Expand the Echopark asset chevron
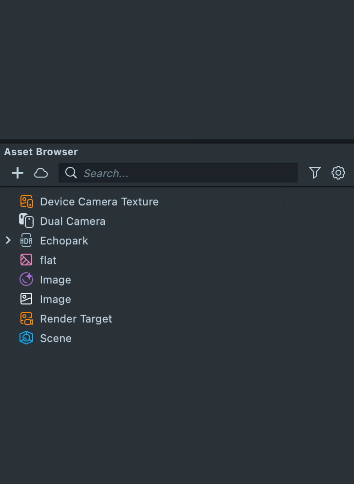Viewport: 354px width, 484px height. pyautogui.click(x=8, y=241)
